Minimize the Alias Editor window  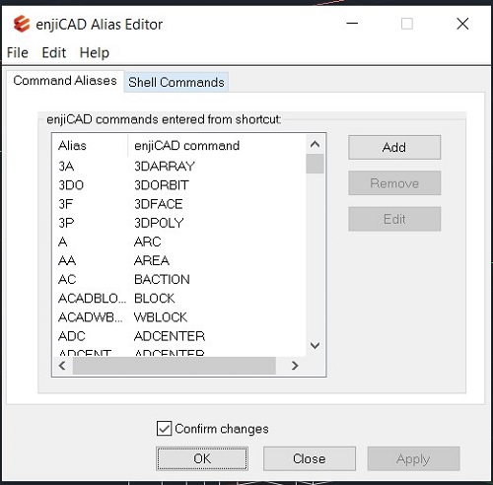(x=352, y=24)
